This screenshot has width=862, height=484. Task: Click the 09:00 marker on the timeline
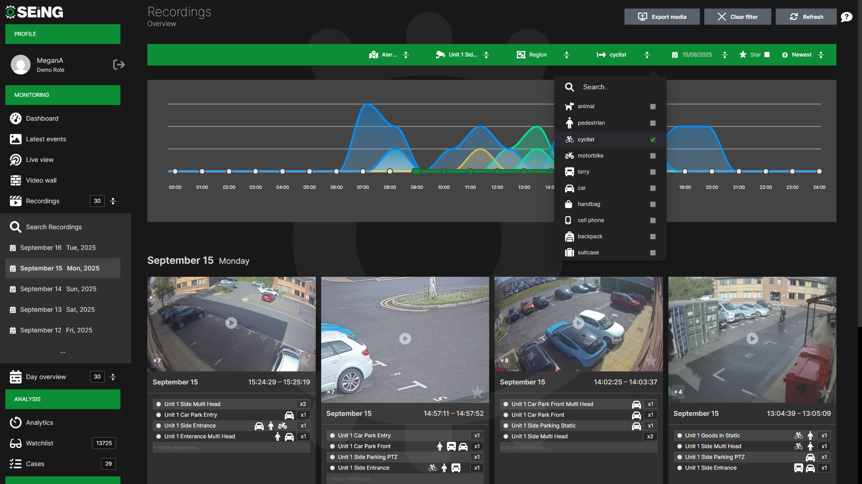[x=416, y=171]
